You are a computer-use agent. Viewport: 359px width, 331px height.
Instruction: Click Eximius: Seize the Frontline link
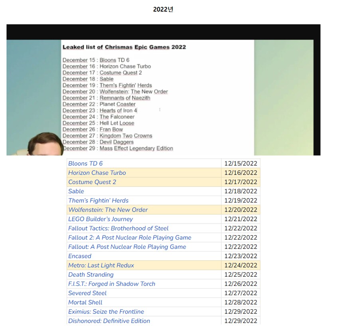[x=106, y=311]
